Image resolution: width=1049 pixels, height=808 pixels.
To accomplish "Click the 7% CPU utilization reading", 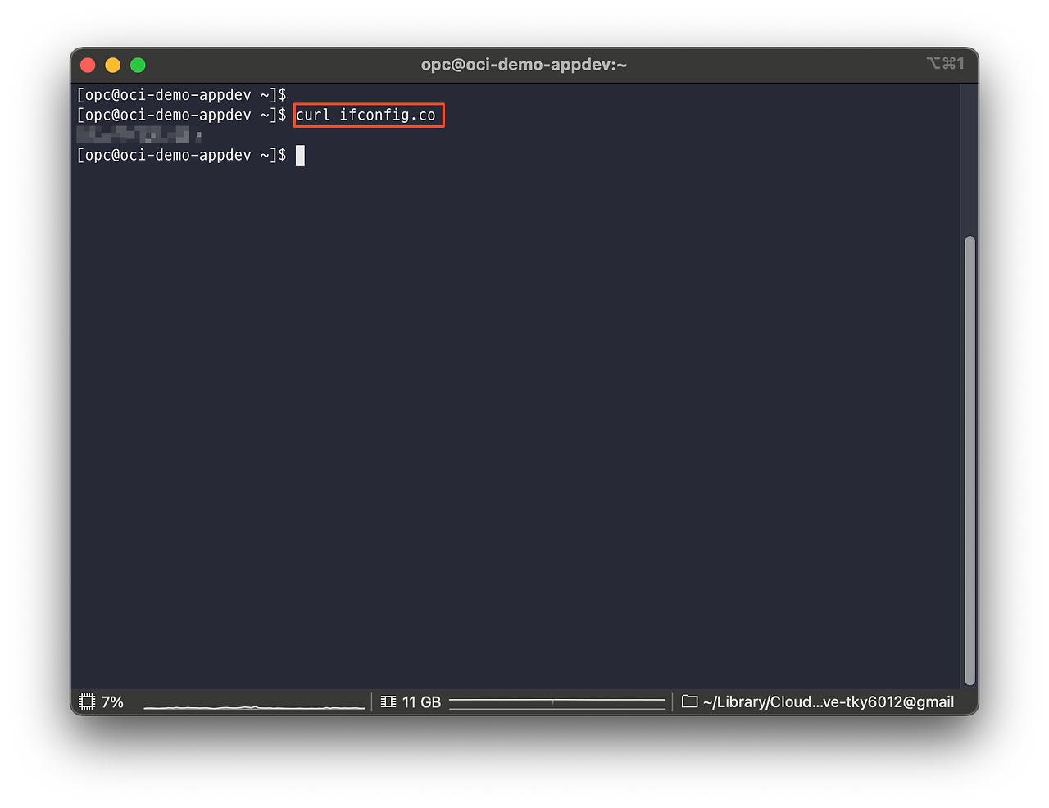I will [x=112, y=702].
